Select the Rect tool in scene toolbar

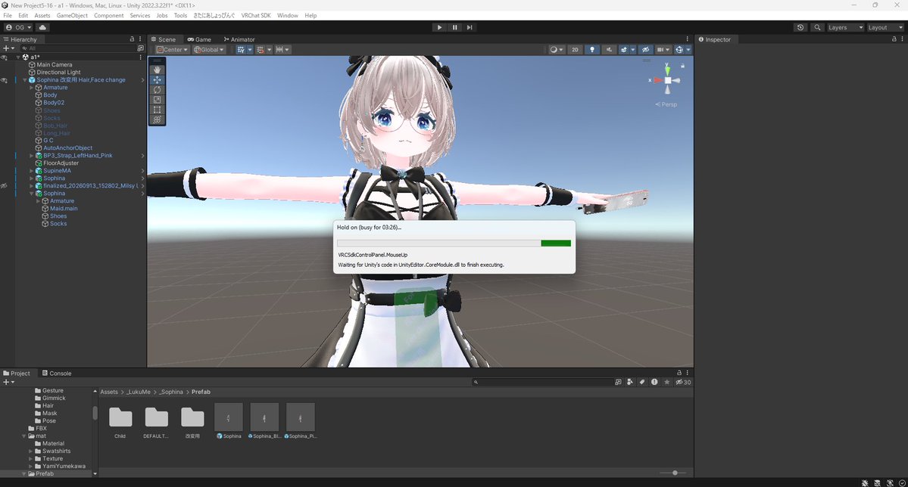(x=157, y=110)
